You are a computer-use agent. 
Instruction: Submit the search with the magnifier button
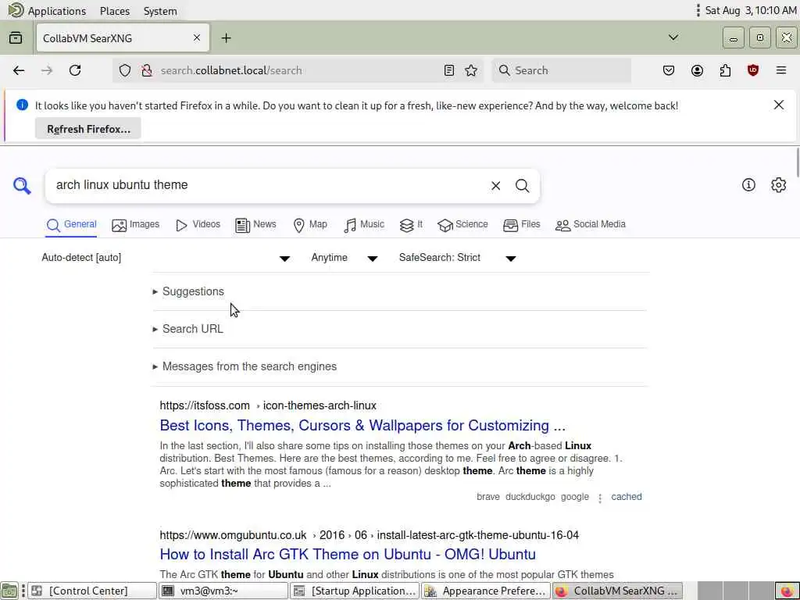coord(522,186)
